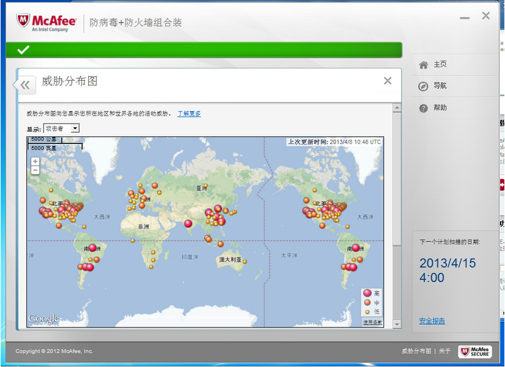Open the 显示 (攻击者) dropdown
The width and height of the screenshot is (505, 367).
click(65, 128)
